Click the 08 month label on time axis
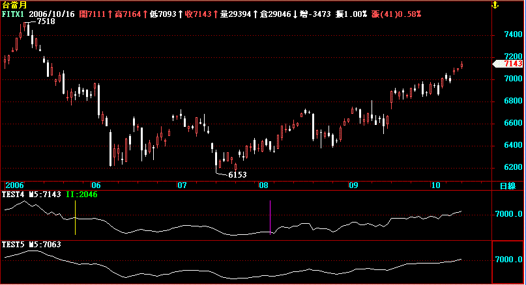This screenshot has width=526, height=285. [x=263, y=185]
